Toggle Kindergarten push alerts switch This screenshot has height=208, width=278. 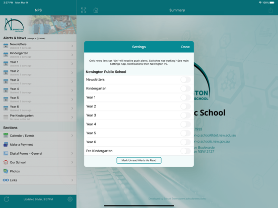(x=185, y=88)
